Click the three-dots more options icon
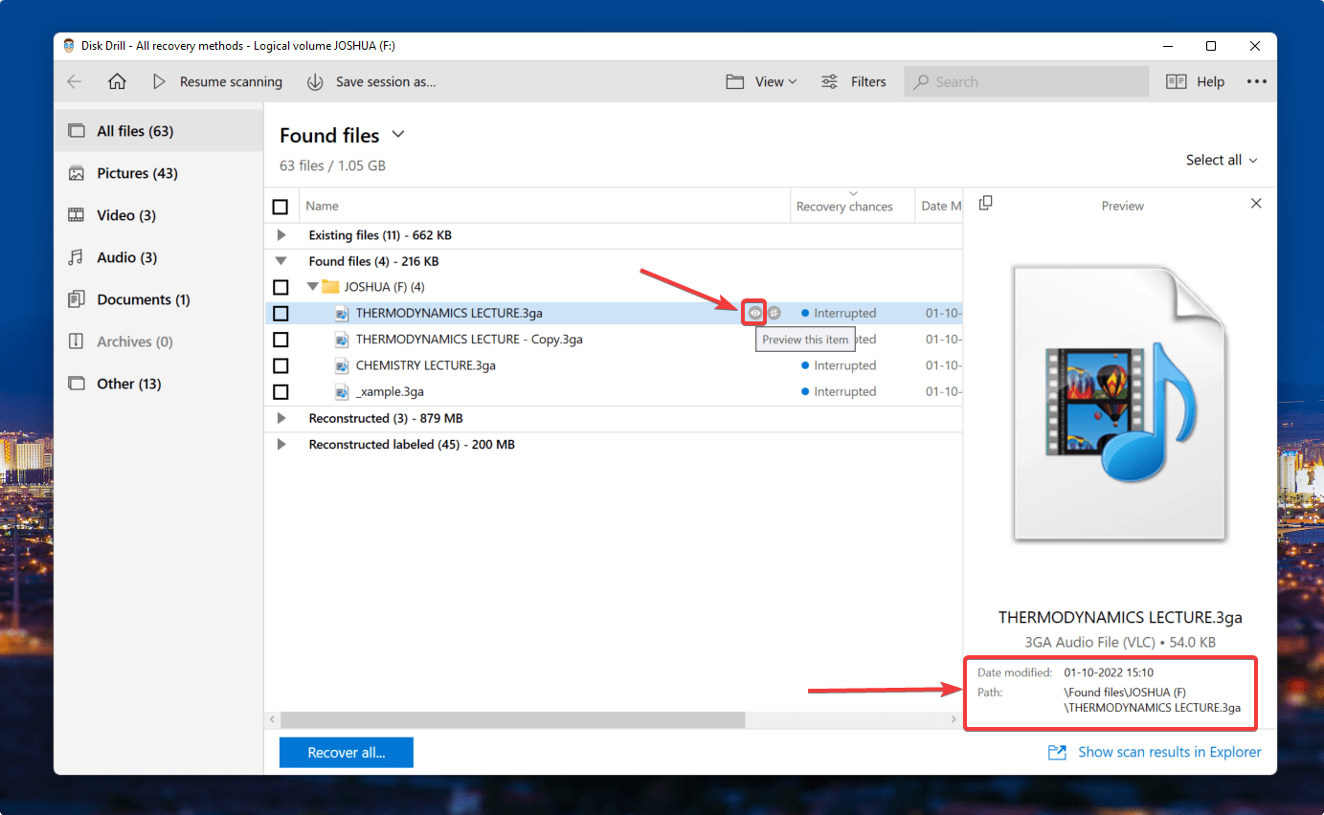The width and height of the screenshot is (1324, 815). 1256,82
